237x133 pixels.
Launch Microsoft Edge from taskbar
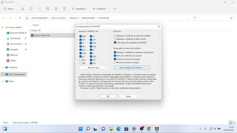tap(118, 129)
